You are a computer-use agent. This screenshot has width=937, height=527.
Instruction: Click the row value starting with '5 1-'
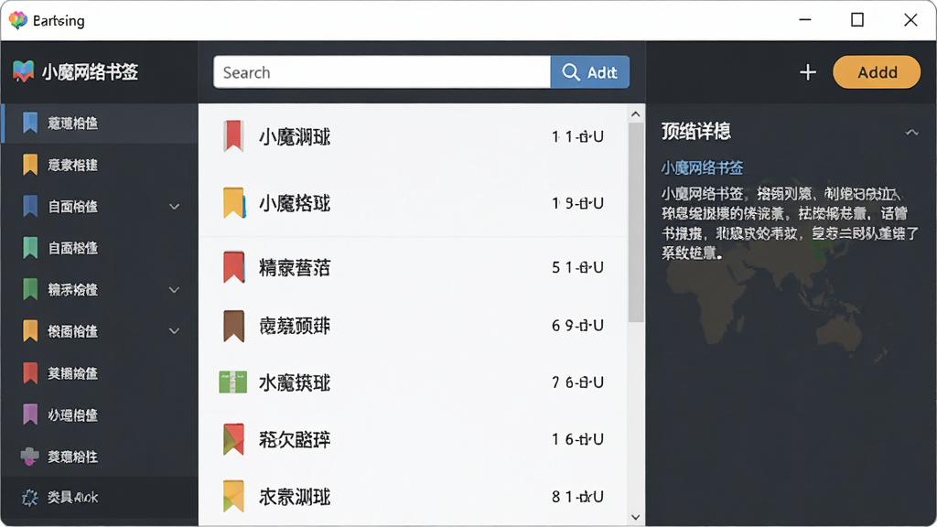[577, 267]
